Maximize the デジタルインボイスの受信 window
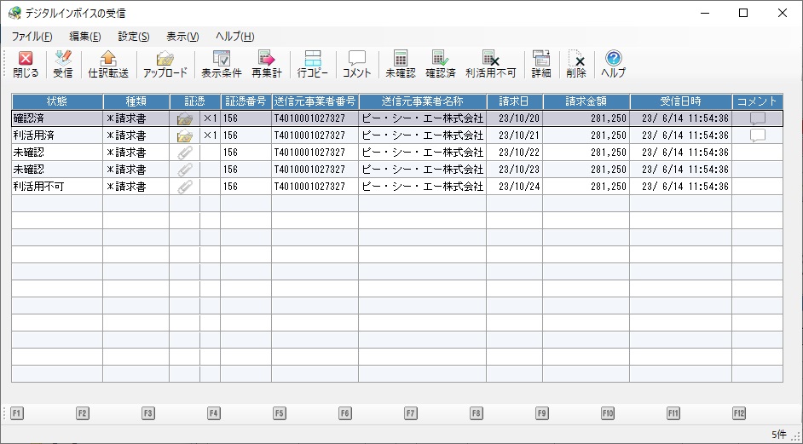Screen dimensions: 803x444 [x=743, y=14]
